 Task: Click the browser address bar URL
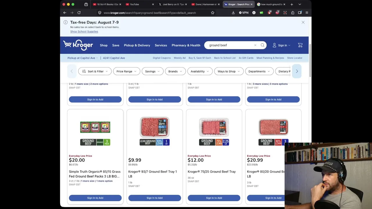150,13
